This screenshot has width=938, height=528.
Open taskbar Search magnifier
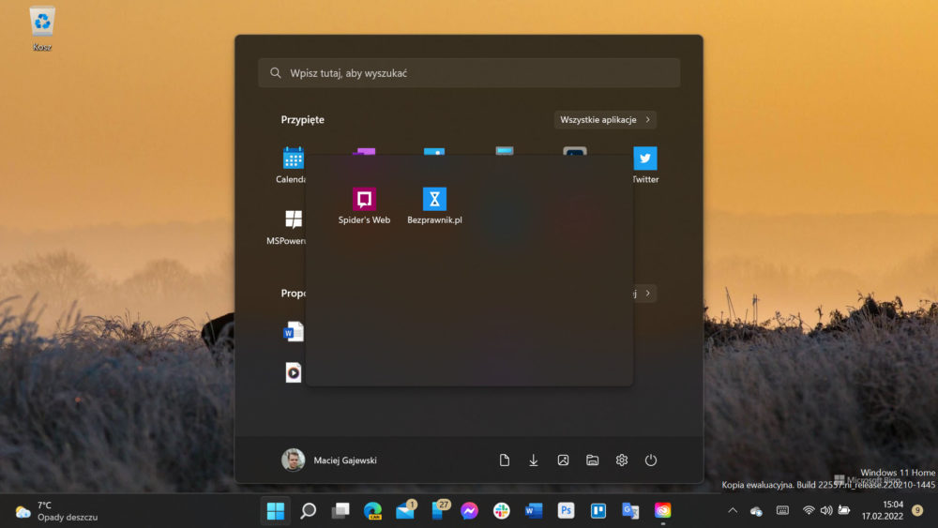point(308,511)
